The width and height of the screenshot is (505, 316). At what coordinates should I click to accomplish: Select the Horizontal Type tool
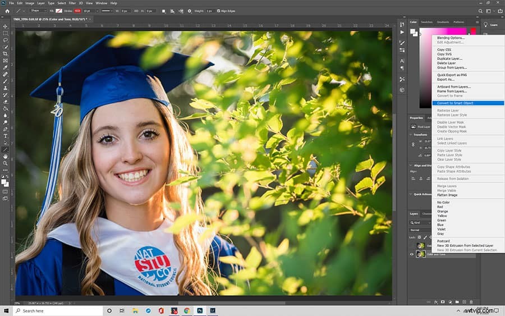(5, 136)
